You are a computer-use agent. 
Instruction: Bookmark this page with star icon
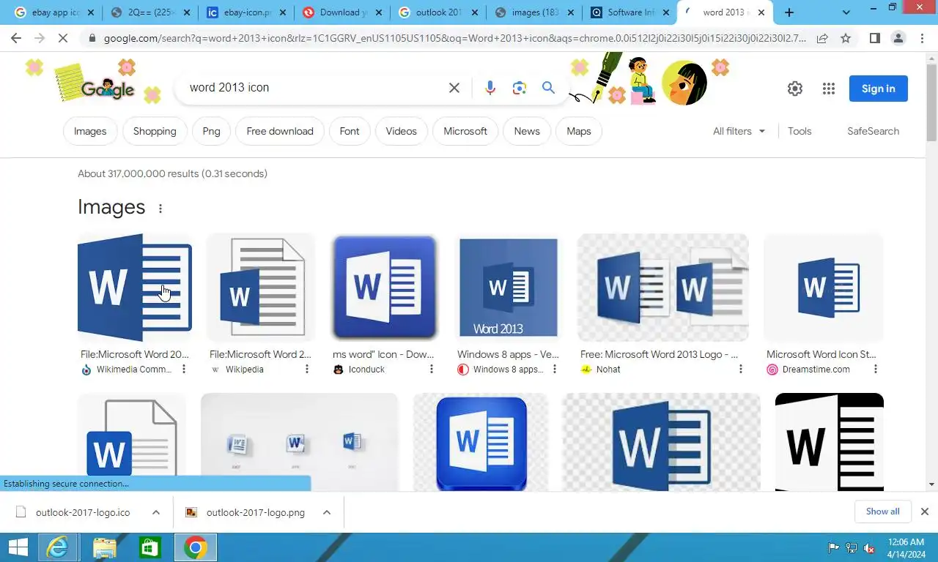[x=846, y=38]
